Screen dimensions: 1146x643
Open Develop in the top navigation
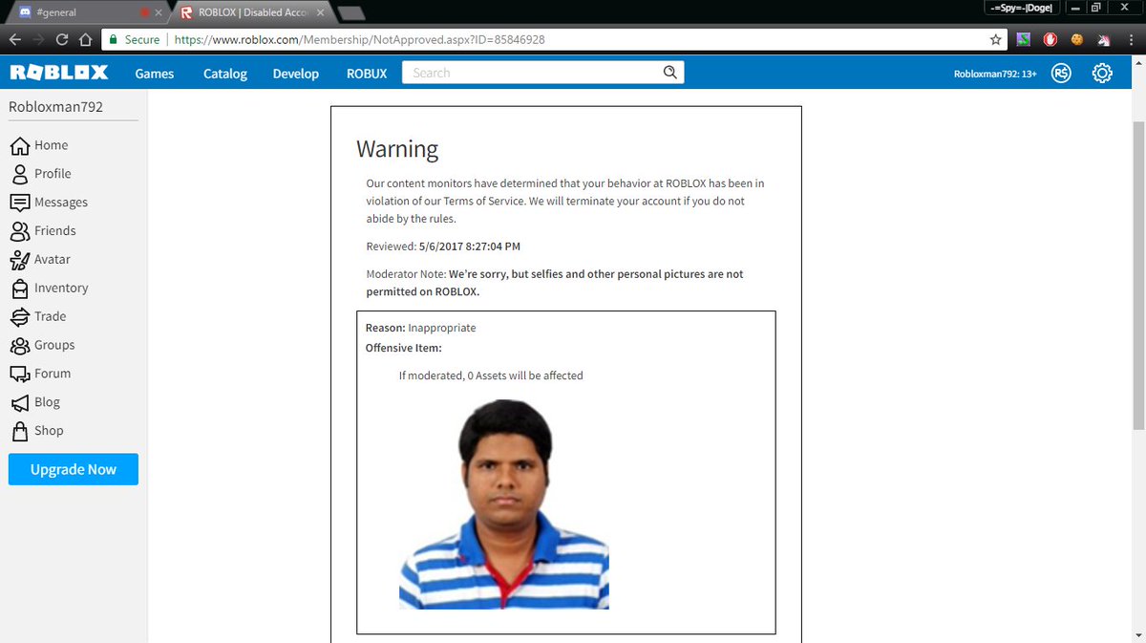(x=296, y=74)
